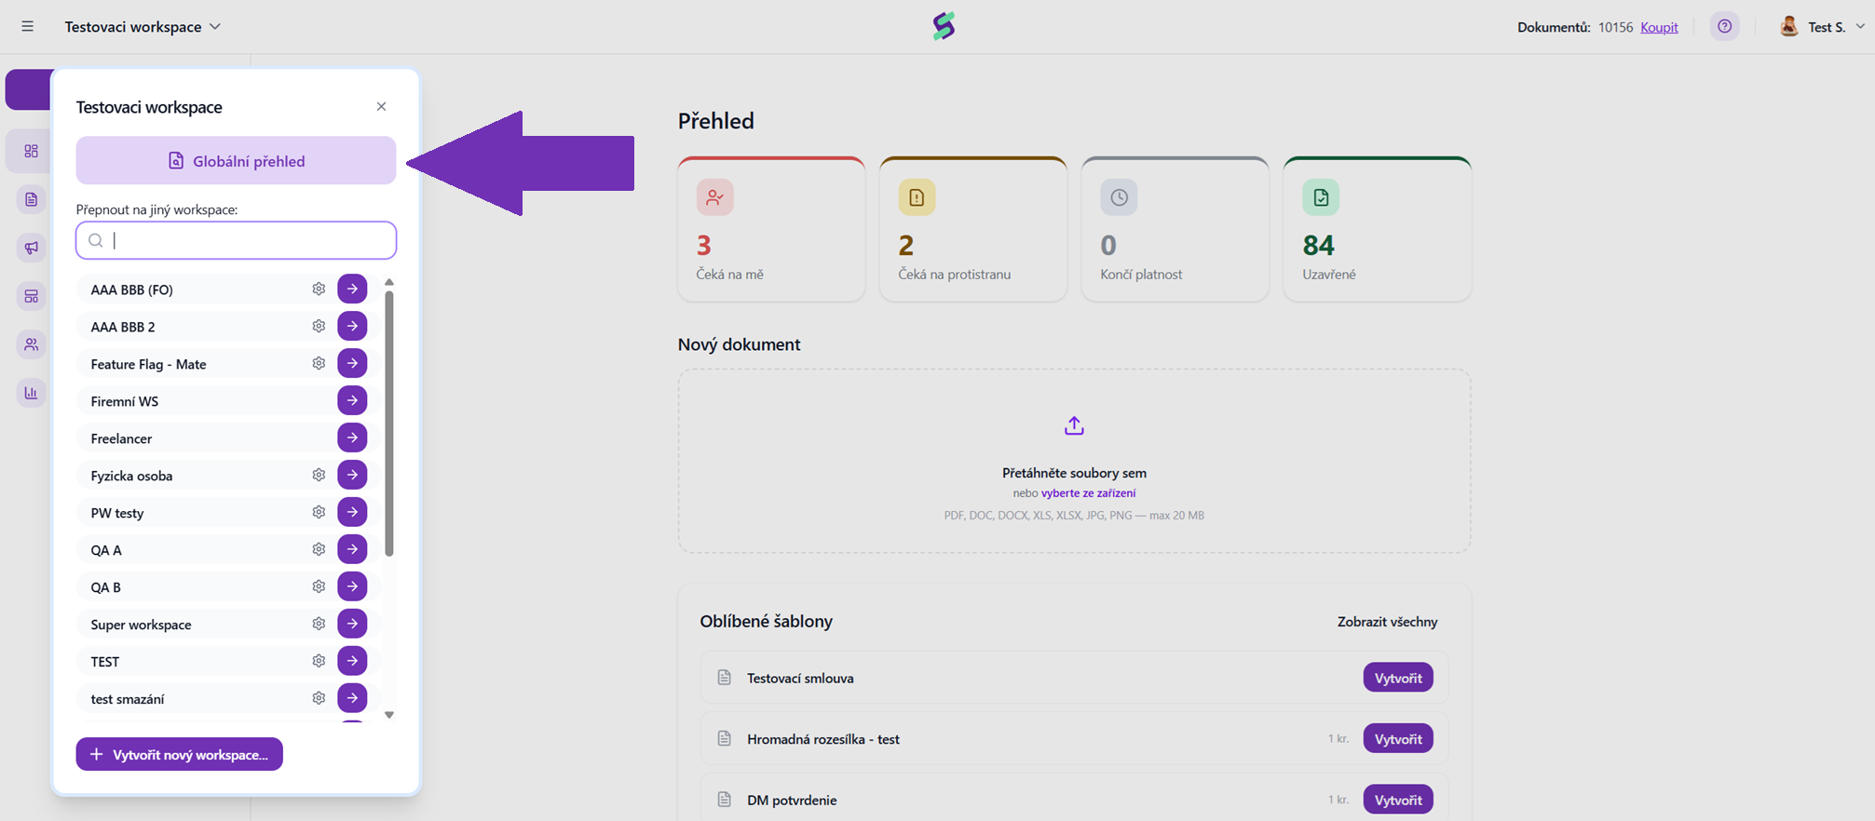Open the megaphone icon in sidebar

pos(31,248)
